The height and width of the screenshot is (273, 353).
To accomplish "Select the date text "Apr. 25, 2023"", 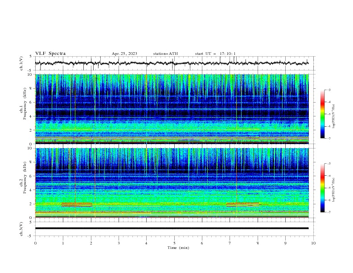I will (124, 54).
